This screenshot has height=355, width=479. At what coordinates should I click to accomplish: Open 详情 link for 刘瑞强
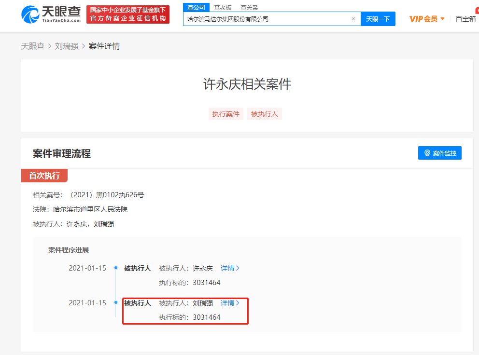[x=230, y=303]
